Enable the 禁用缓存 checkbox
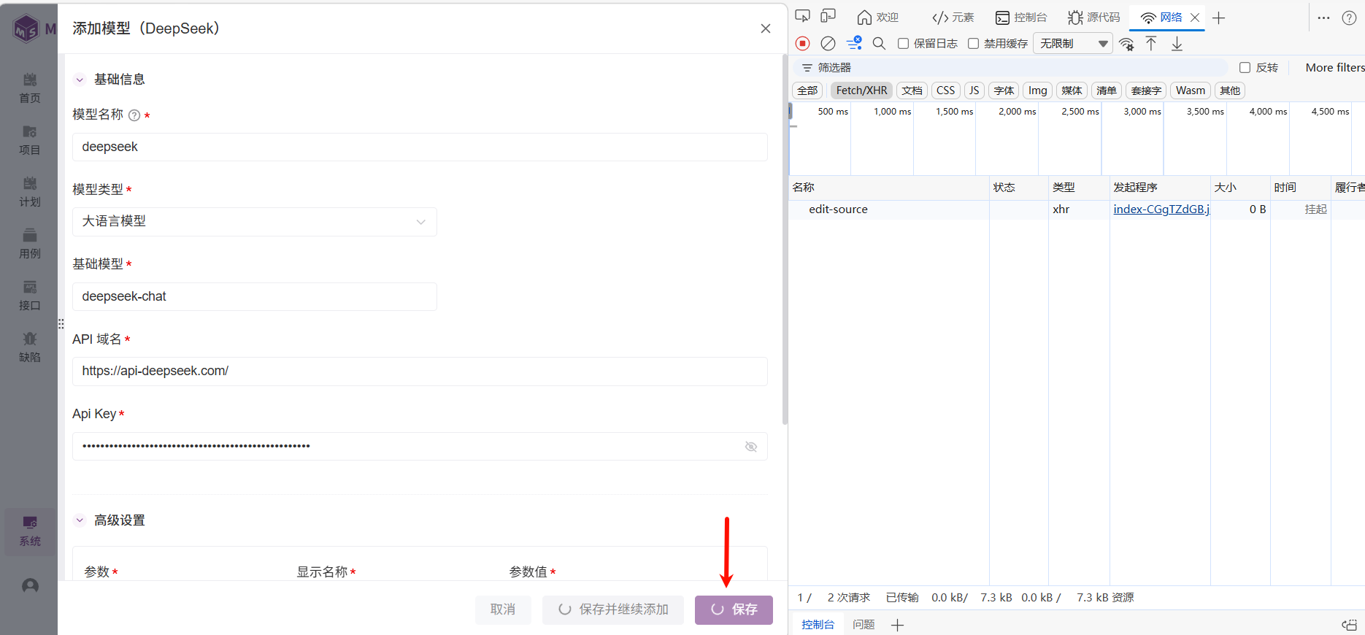The height and width of the screenshot is (635, 1365). click(x=973, y=44)
